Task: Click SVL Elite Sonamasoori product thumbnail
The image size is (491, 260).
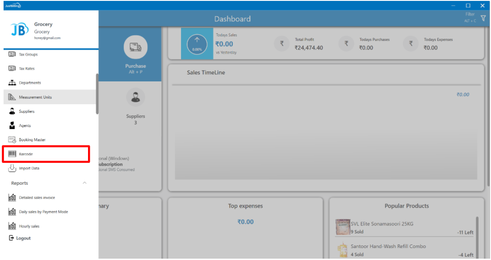Action: [342, 227]
